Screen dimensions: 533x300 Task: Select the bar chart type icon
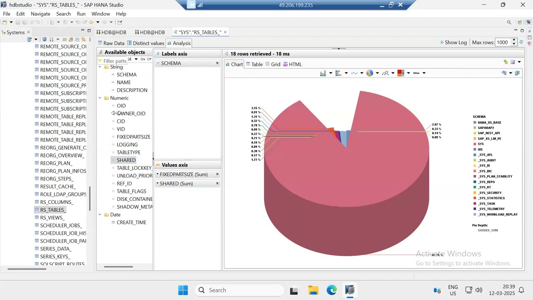click(323, 73)
